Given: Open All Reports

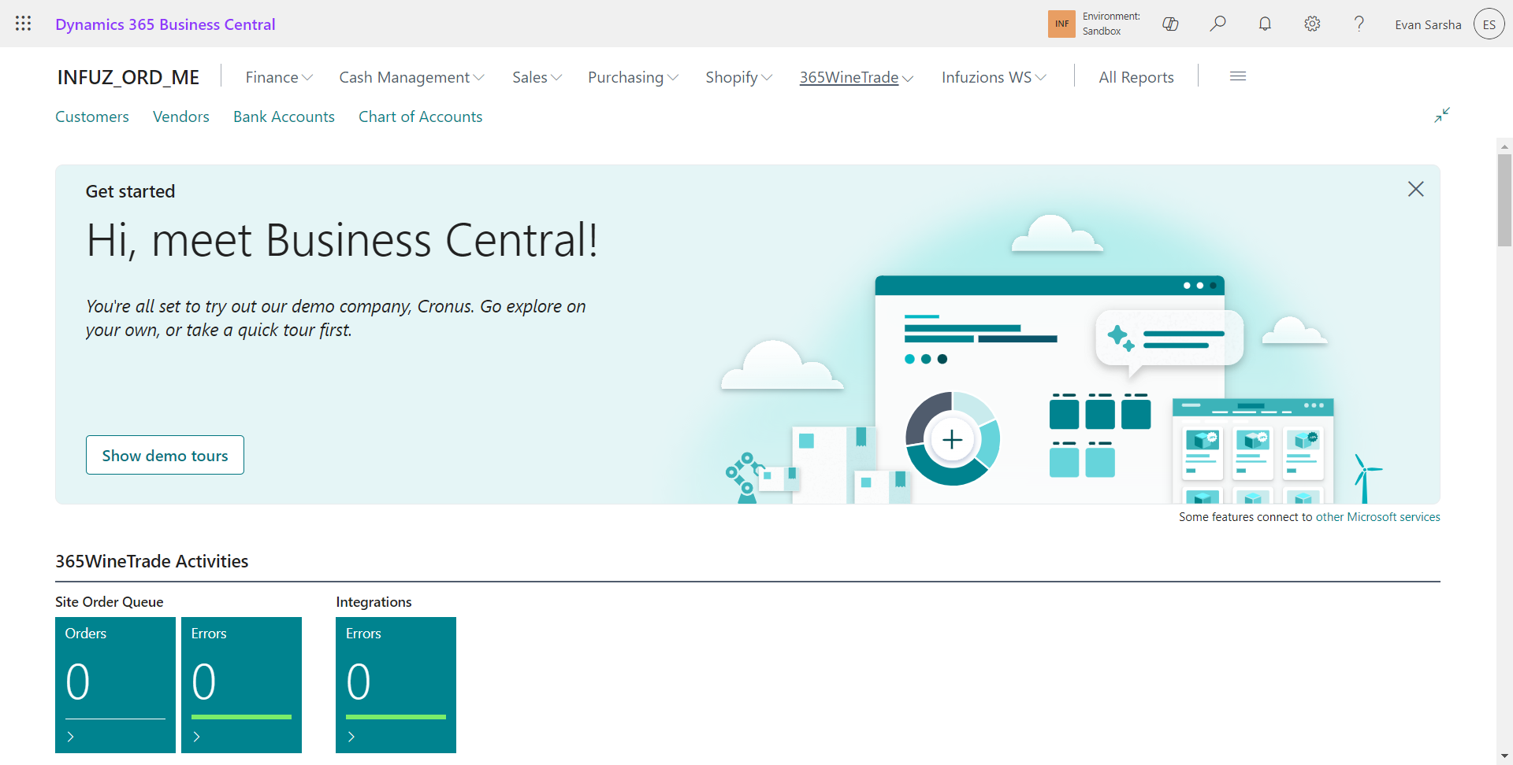Looking at the screenshot, I should click(x=1136, y=77).
